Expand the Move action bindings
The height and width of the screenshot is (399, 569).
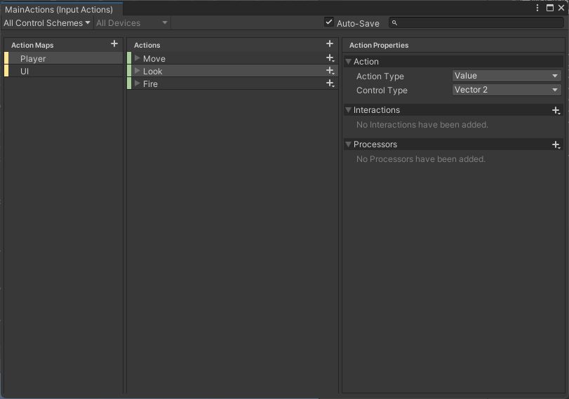(138, 58)
